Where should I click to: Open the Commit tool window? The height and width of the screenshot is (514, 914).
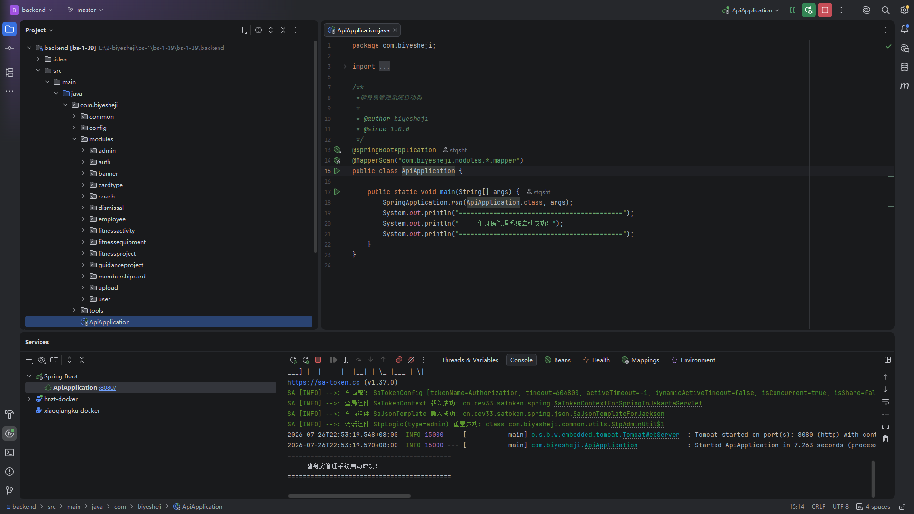coord(10,48)
